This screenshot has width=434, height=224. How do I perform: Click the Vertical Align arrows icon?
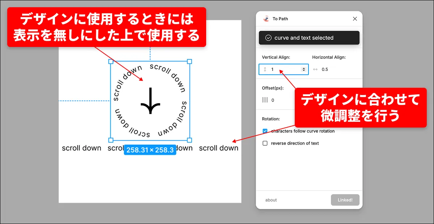[x=265, y=69]
